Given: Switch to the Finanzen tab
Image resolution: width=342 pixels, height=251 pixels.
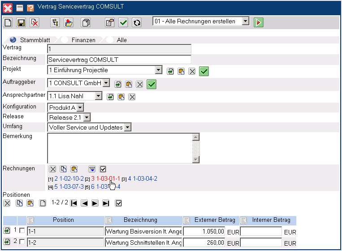Looking at the screenshot, I should pyautogui.click(x=84, y=40).
